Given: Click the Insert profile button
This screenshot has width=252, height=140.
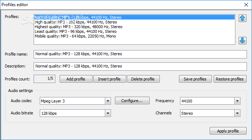Looking at the screenshot, I should tap(110, 79).
